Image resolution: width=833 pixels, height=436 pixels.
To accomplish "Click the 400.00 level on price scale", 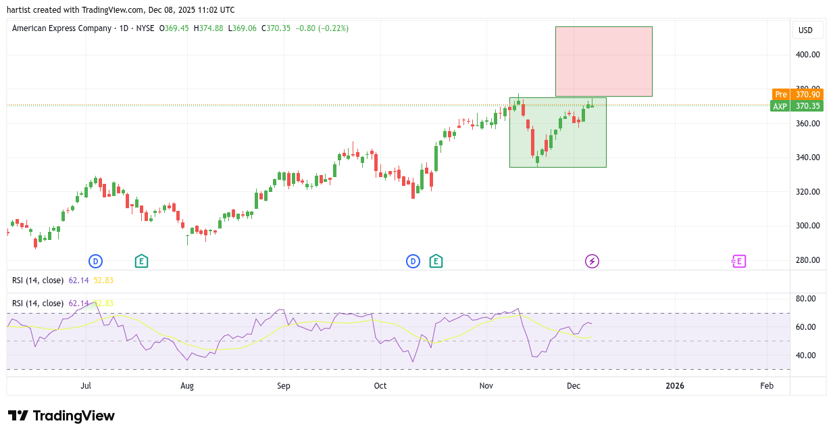I will click(807, 55).
